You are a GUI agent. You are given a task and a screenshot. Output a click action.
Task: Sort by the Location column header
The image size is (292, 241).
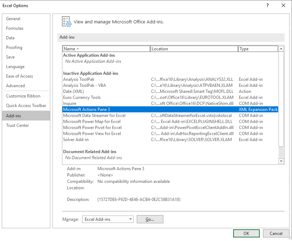[194, 49]
